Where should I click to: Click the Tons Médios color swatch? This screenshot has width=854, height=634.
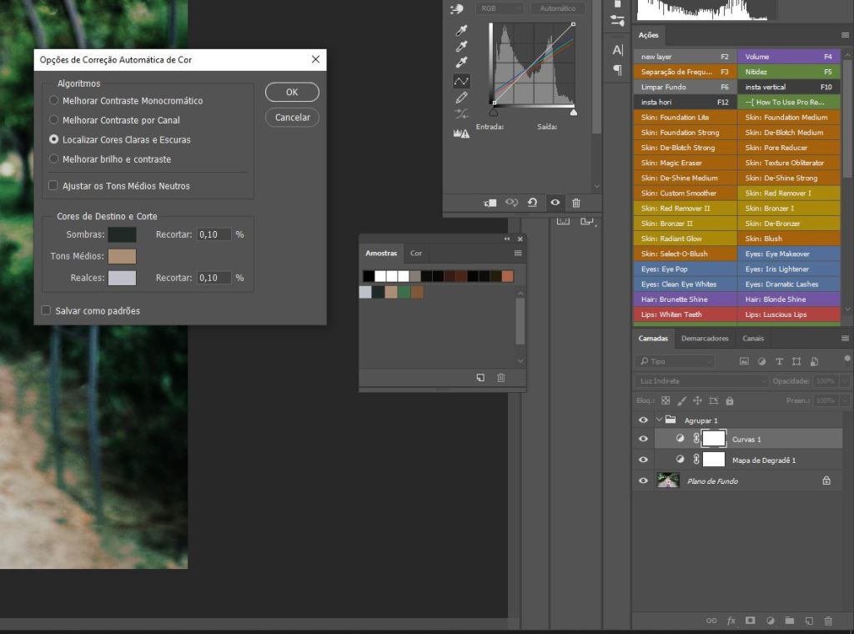point(122,256)
